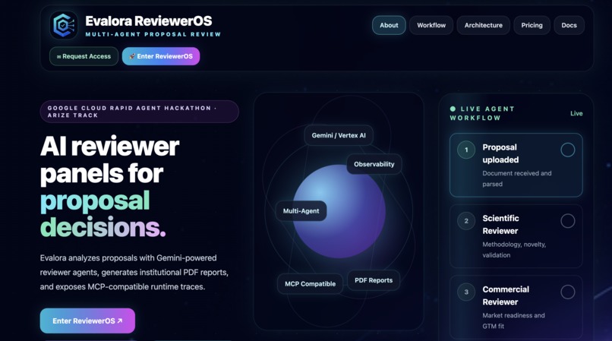Image resolution: width=612 pixels, height=341 pixels.
Task: Go to the Workflow nav tab
Action: (431, 25)
